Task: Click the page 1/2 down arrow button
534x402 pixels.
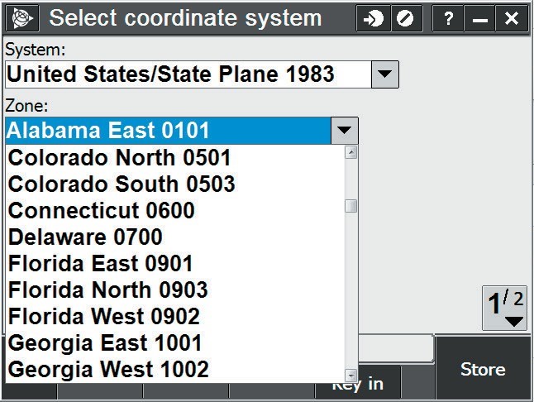Action: point(504,309)
